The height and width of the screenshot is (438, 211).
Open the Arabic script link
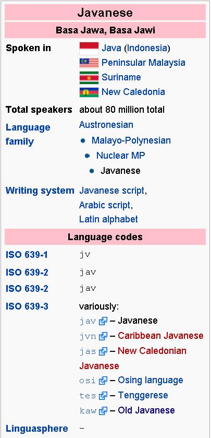point(105,205)
